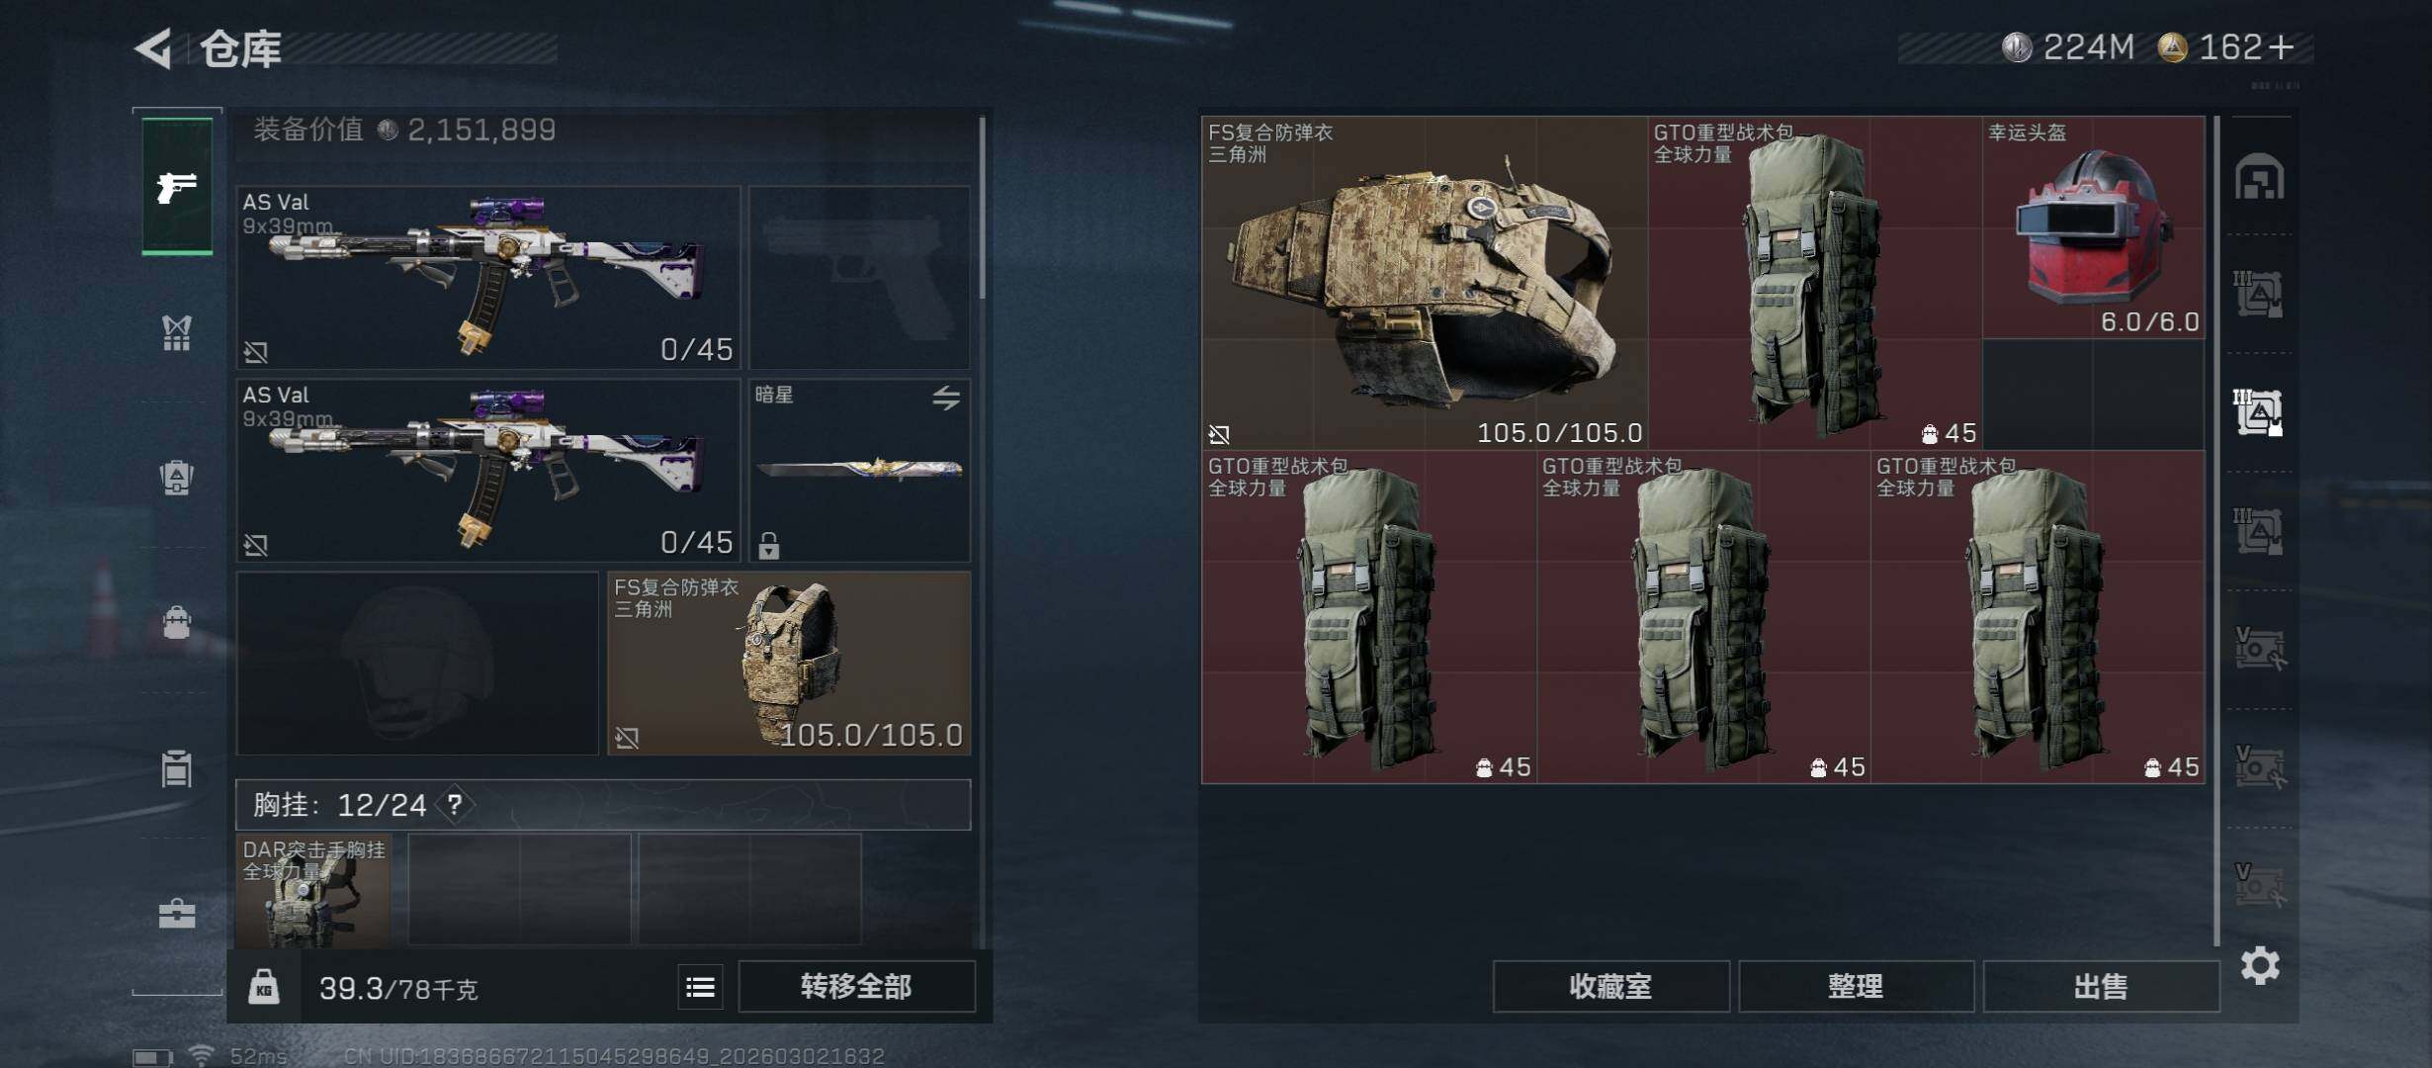The height and width of the screenshot is (1068, 2432).
Task: Click the left panel vertical scrollbar
Action: (982, 208)
